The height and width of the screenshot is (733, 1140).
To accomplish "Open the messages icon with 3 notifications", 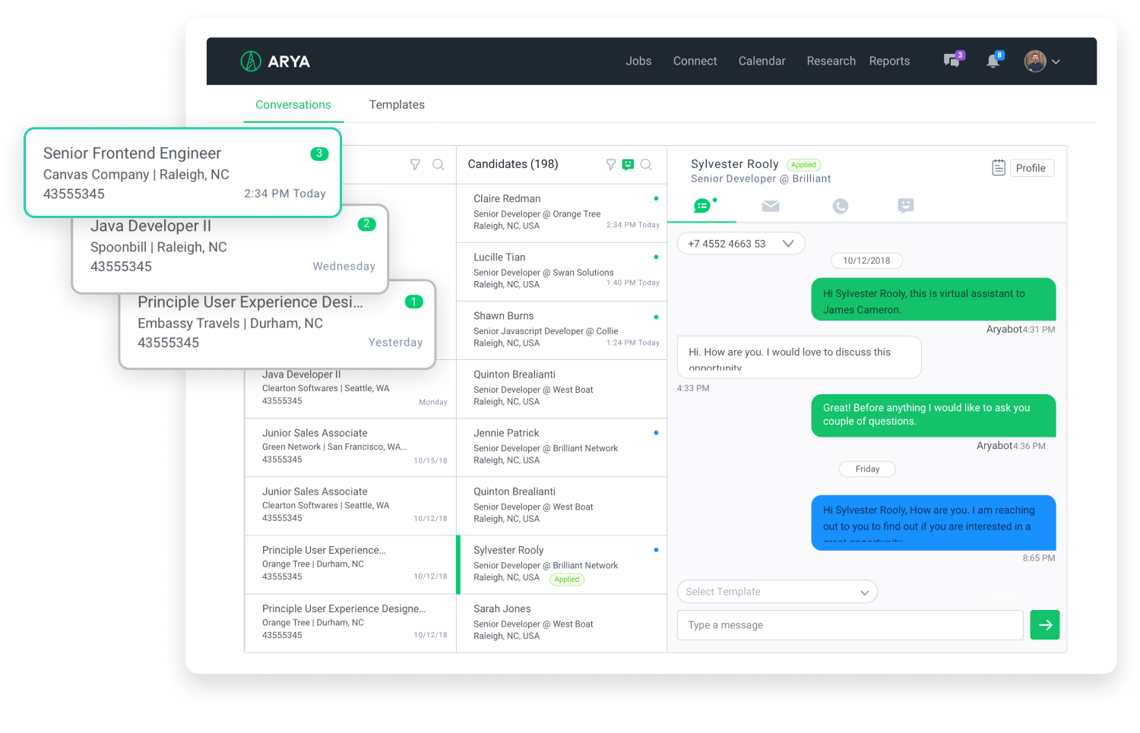I will coord(952,60).
